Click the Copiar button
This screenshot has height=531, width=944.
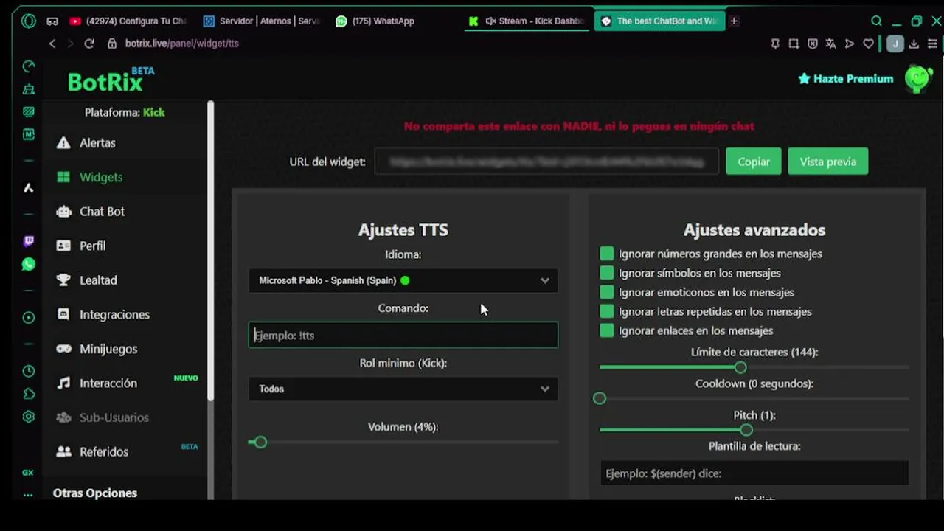click(x=753, y=162)
